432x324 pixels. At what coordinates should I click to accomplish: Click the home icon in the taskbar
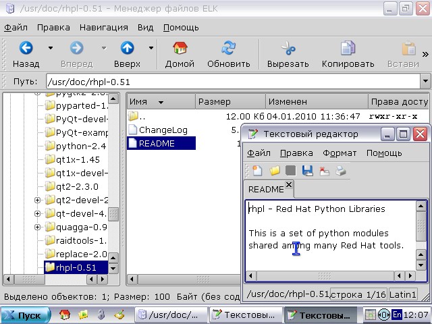(65, 315)
